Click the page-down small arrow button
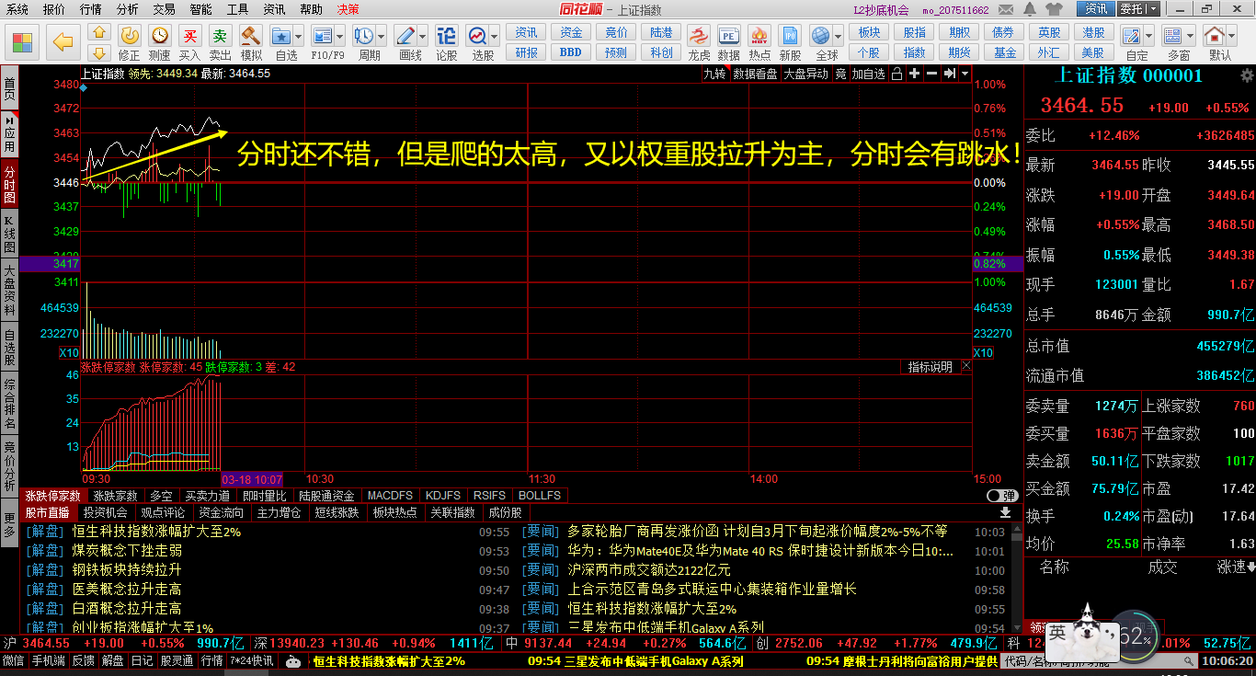Screen dimensions: 1256x676 click(x=100, y=52)
